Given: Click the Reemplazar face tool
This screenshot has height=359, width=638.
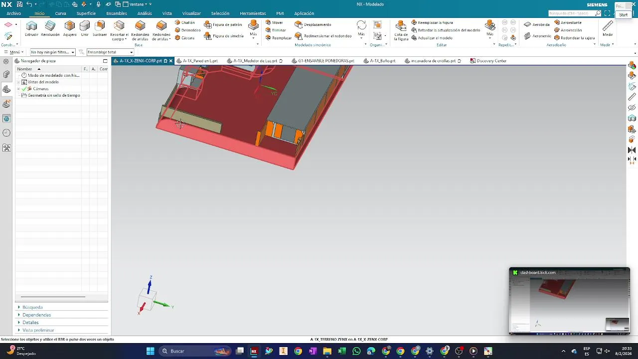Looking at the screenshot, I should click(278, 38).
